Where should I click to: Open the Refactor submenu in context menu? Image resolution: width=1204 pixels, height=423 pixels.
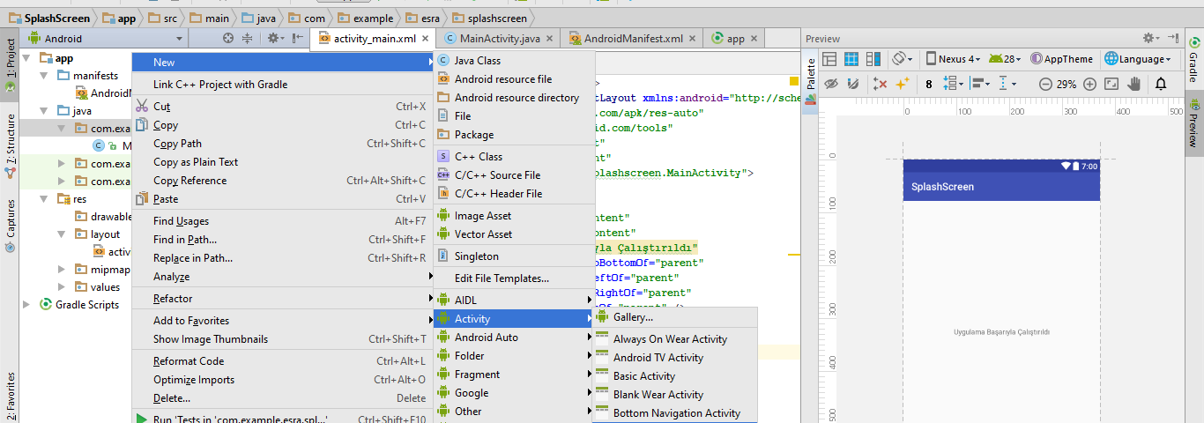[x=282, y=299]
